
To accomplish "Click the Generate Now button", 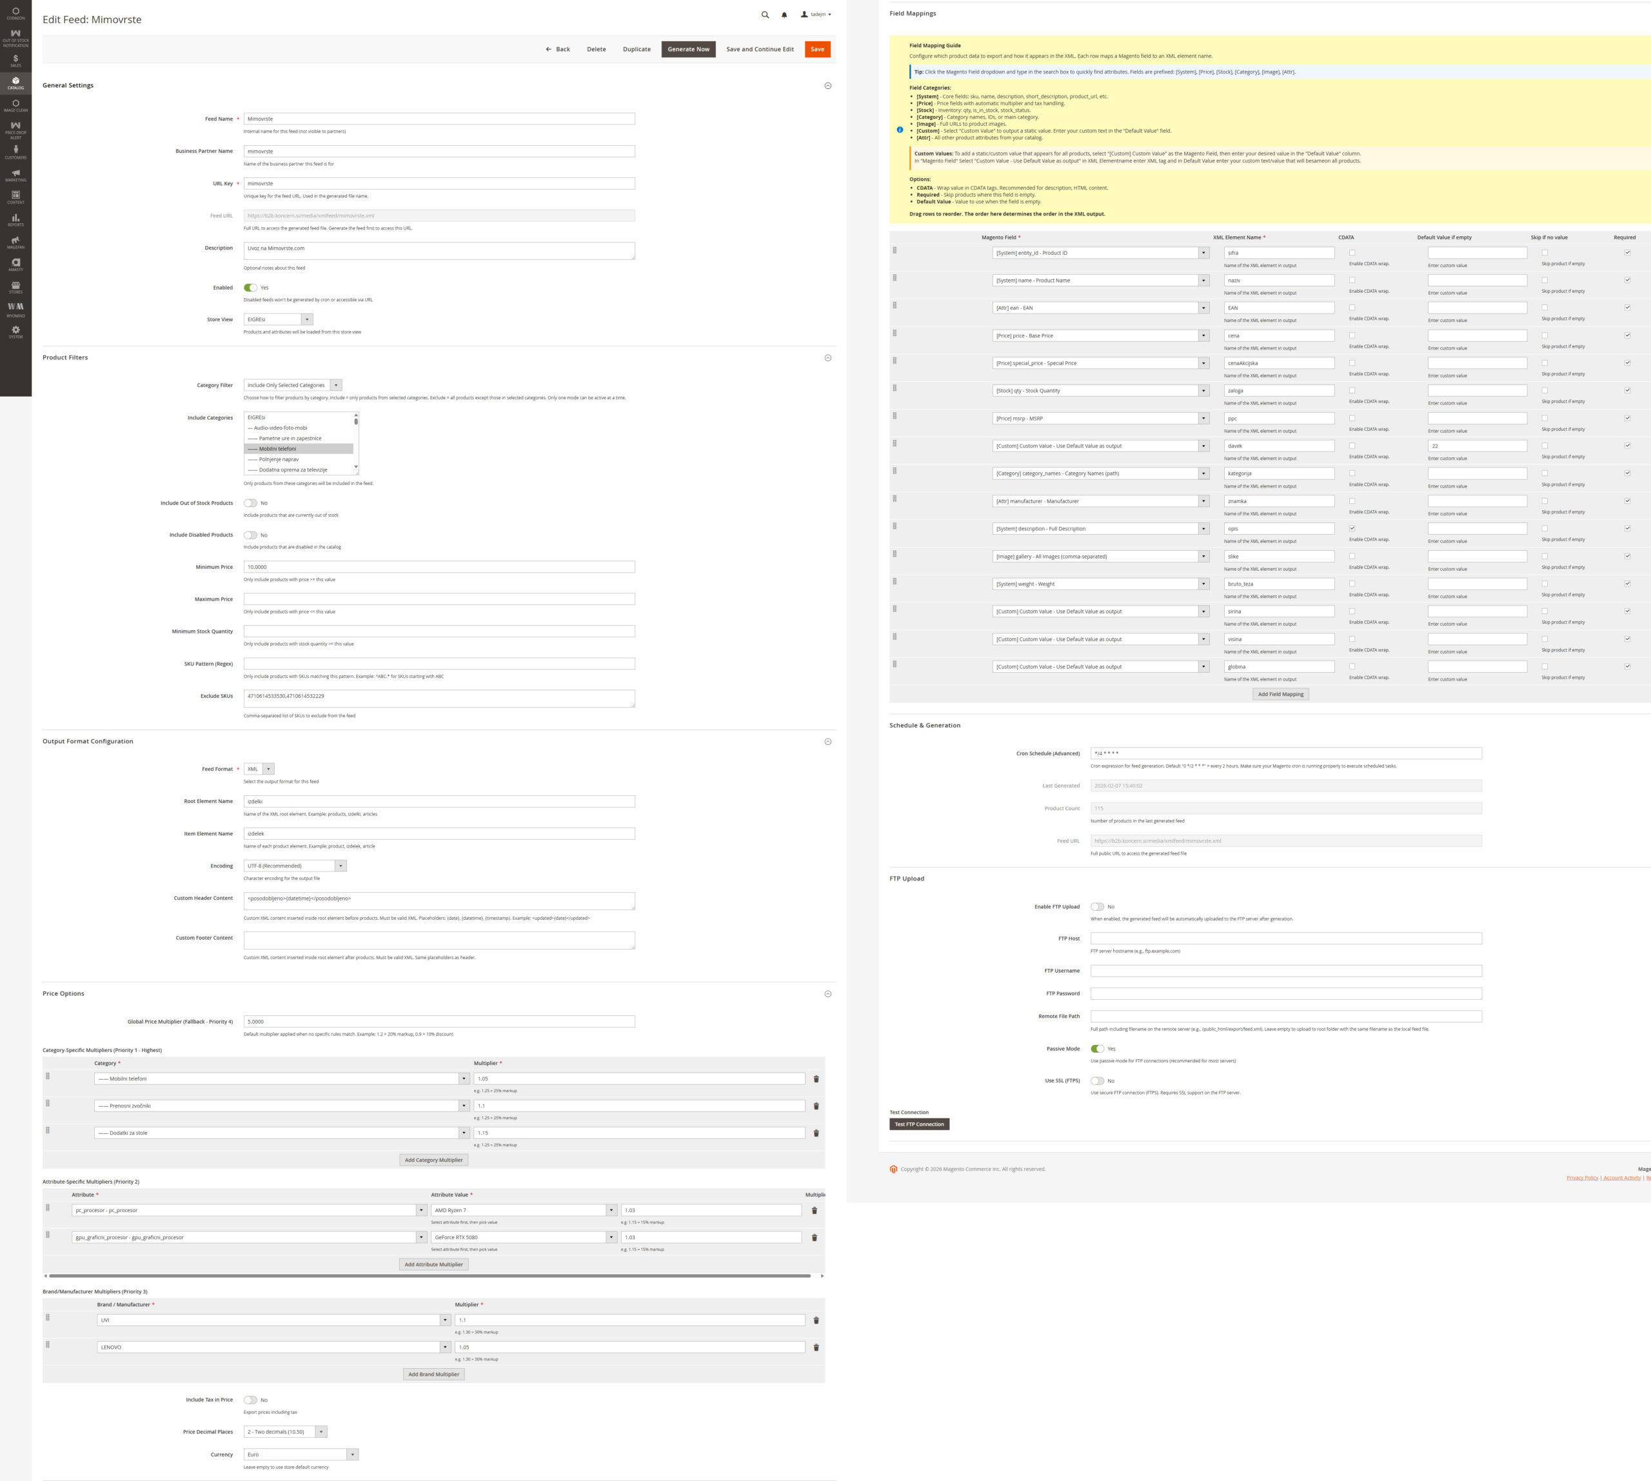I will (688, 49).
